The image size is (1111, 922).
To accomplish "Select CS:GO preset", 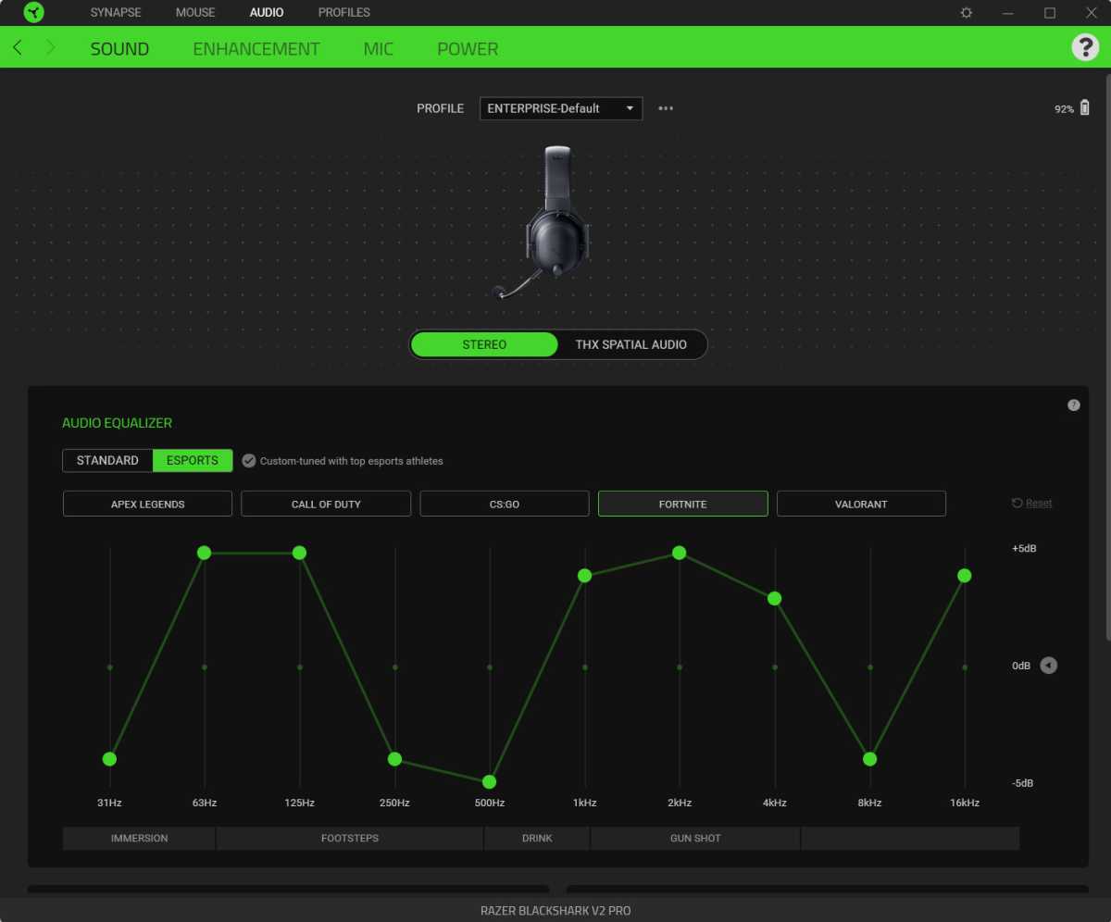I will pyautogui.click(x=505, y=504).
